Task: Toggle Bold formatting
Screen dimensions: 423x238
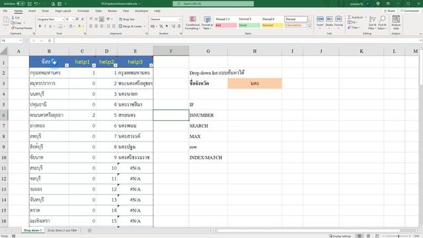Action: (x=40, y=26)
